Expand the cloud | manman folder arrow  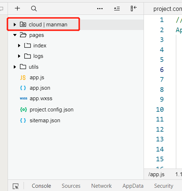[15, 25]
